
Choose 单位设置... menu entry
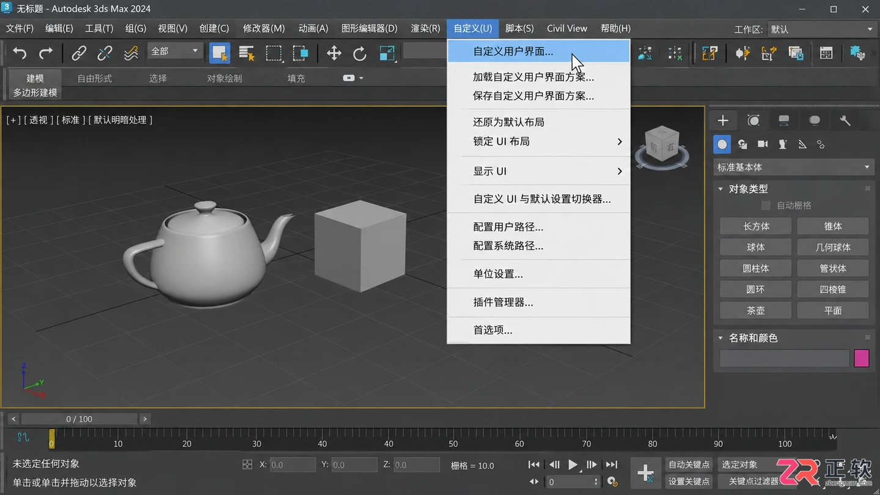538,274
